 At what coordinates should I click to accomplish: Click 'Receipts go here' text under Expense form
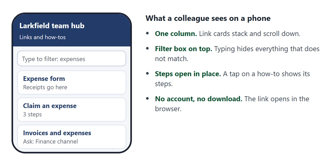point(45,87)
